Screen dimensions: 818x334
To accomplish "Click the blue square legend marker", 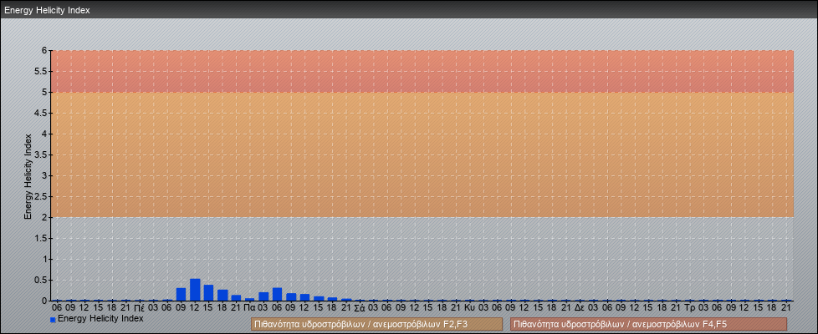I will click(53, 320).
